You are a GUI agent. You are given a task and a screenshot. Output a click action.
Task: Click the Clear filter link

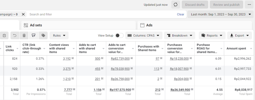181,14
